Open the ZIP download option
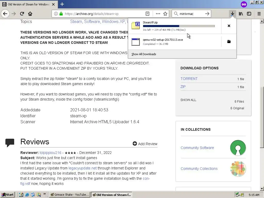This screenshot has height=198, width=264. [x=183, y=87]
